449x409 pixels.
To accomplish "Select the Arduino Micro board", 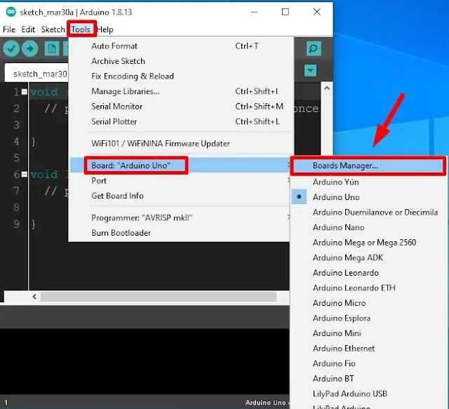I will pos(368,303).
